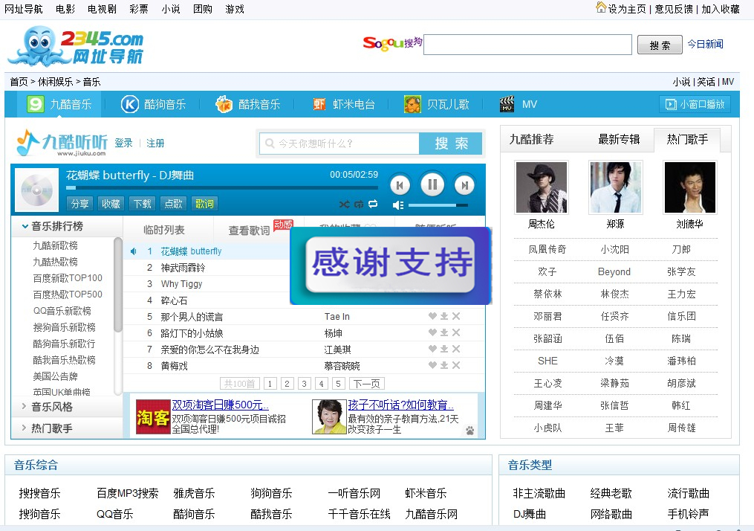Favorite the 慕容晓晓 song row
The width and height of the screenshot is (754, 531).
pyautogui.click(x=433, y=365)
